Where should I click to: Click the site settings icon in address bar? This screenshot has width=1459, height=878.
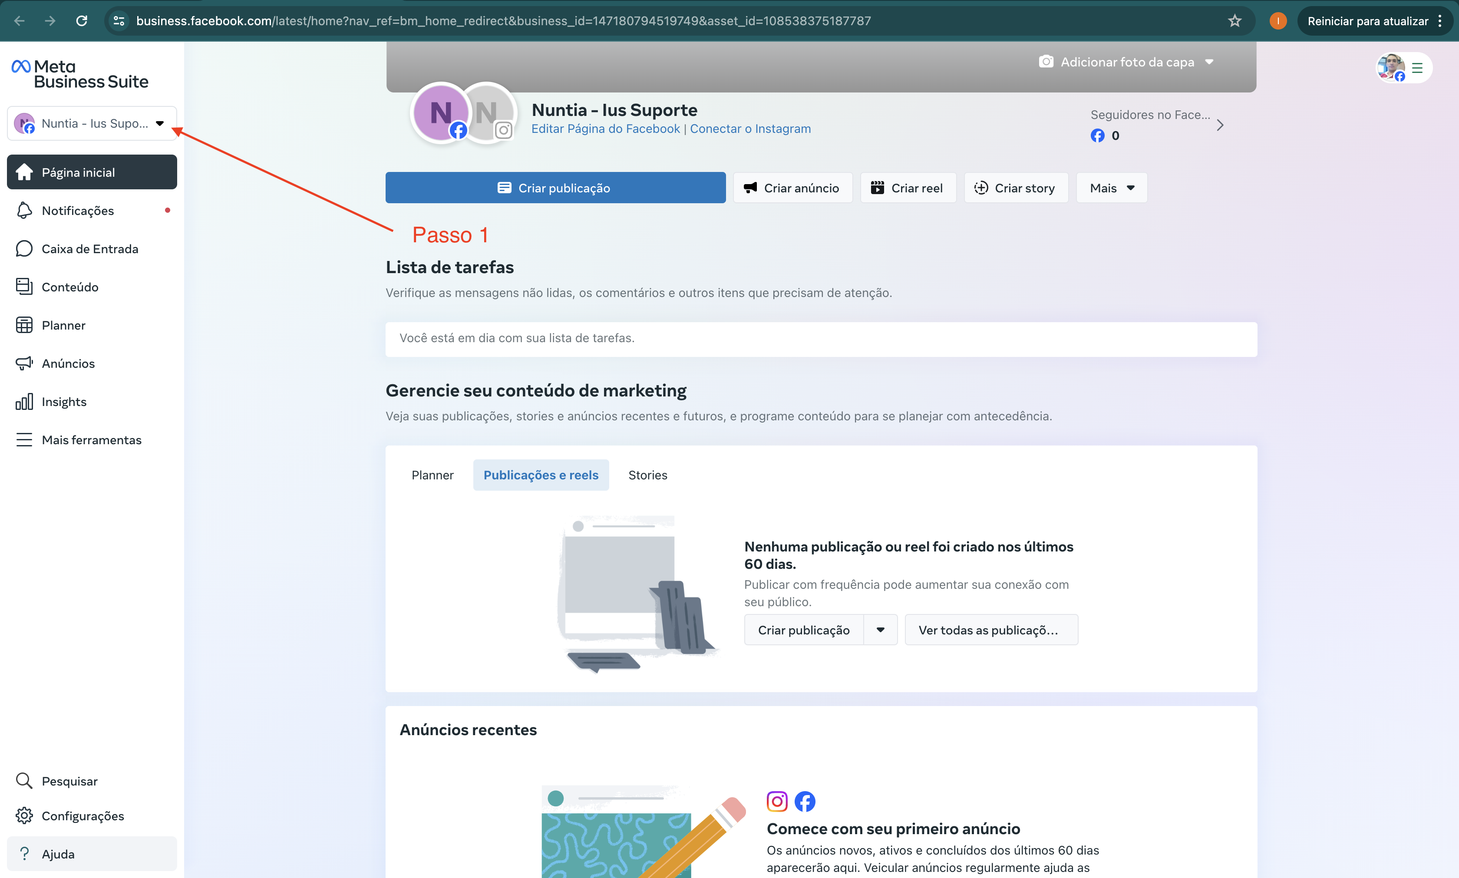point(119,21)
